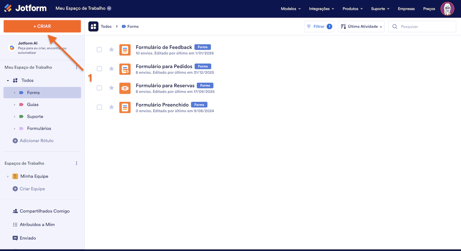Screen dimensions: 461x251
Task: Open the Última Atividade sort dropdown
Action: 361,26
